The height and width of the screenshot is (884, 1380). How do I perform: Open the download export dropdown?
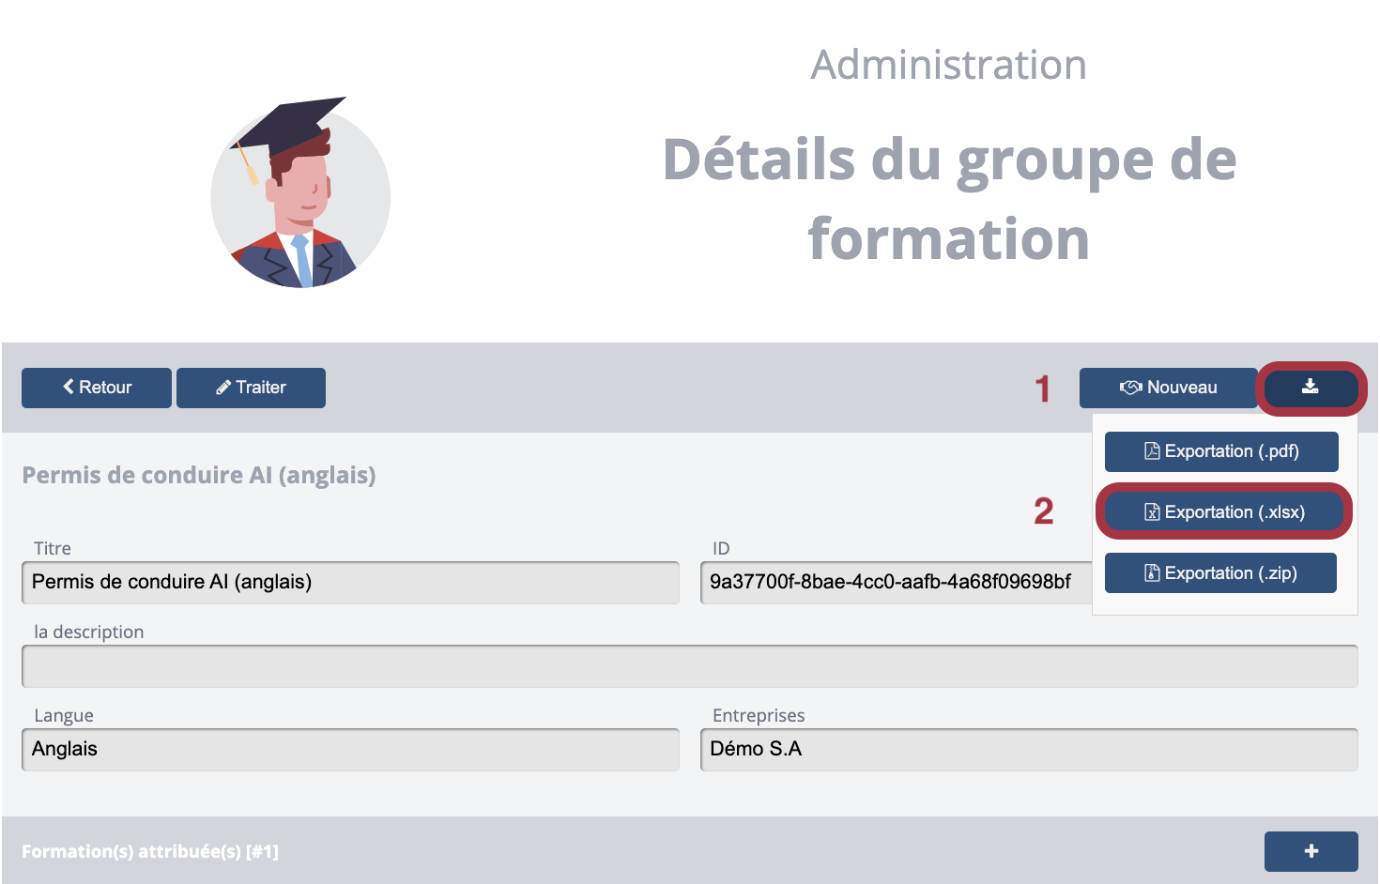pyautogui.click(x=1311, y=388)
